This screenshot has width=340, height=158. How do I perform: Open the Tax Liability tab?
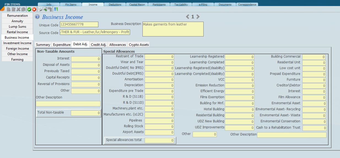181,4
